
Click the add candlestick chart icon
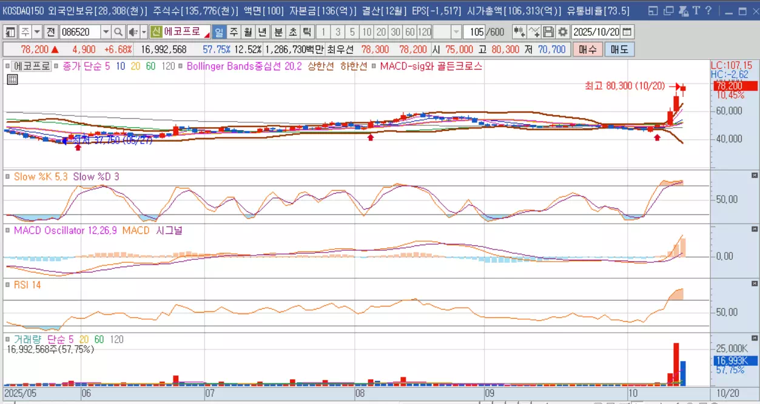point(519,32)
